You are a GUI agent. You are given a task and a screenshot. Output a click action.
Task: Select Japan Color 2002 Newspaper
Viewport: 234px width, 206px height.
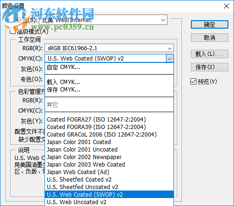109,157
